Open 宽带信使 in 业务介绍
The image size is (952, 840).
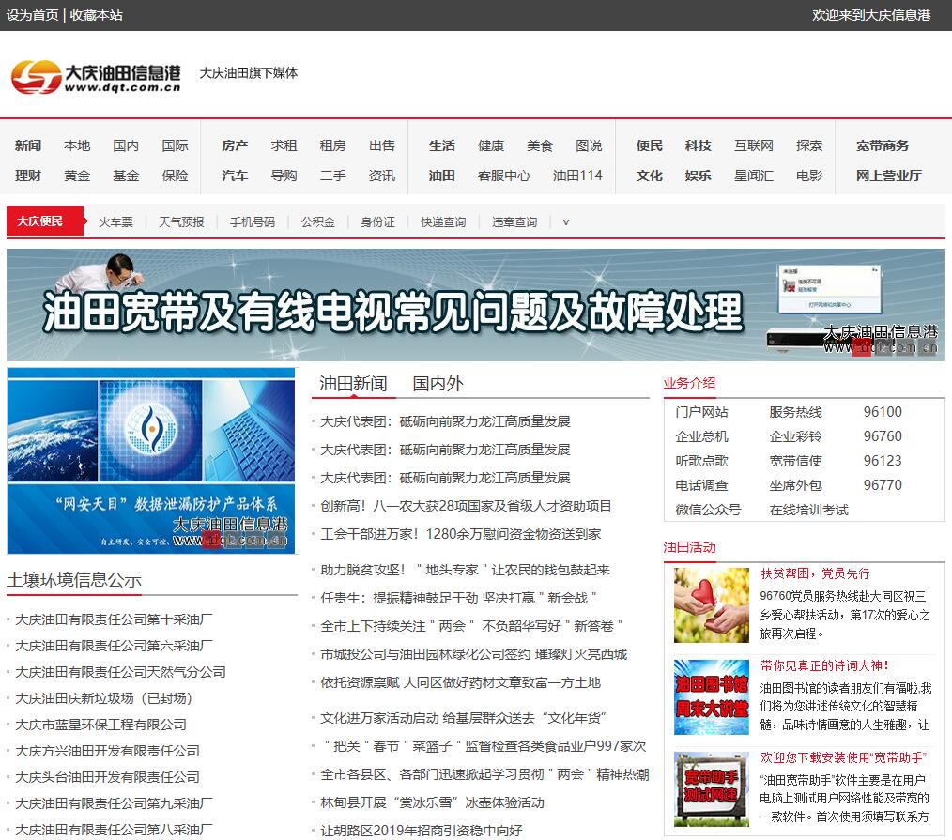pyautogui.click(x=796, y=461)
